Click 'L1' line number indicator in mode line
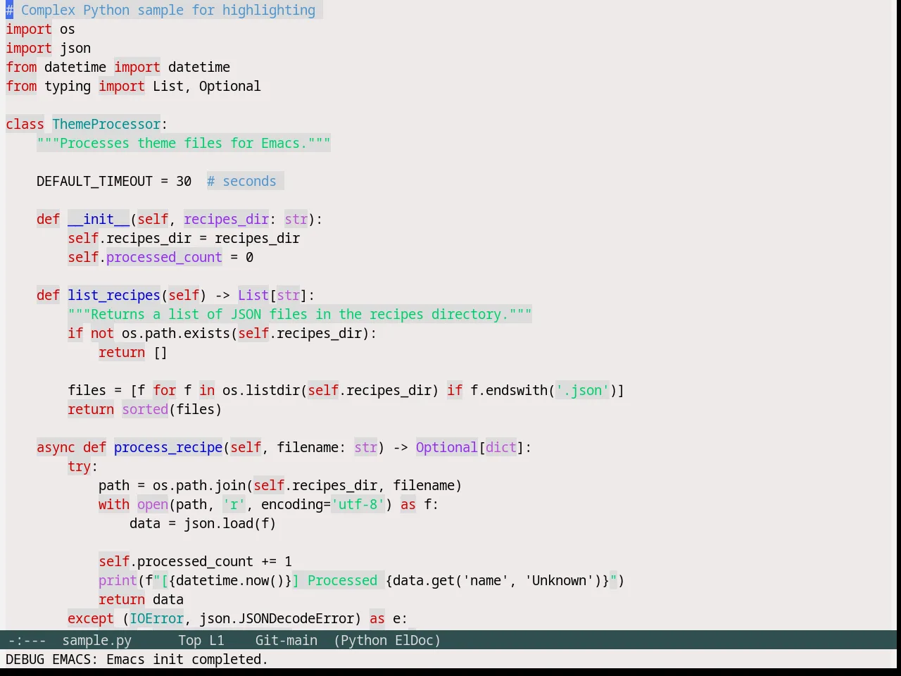The height and width of the screenshot is (676, 901). (217, 640)
